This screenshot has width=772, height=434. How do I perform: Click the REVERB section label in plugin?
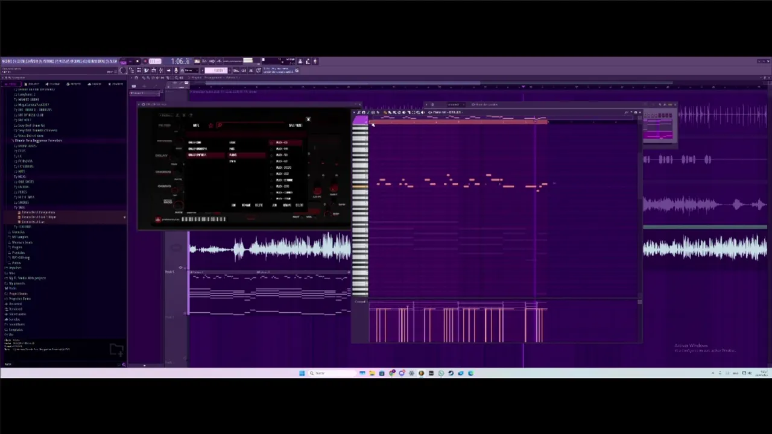pos(164,140)
